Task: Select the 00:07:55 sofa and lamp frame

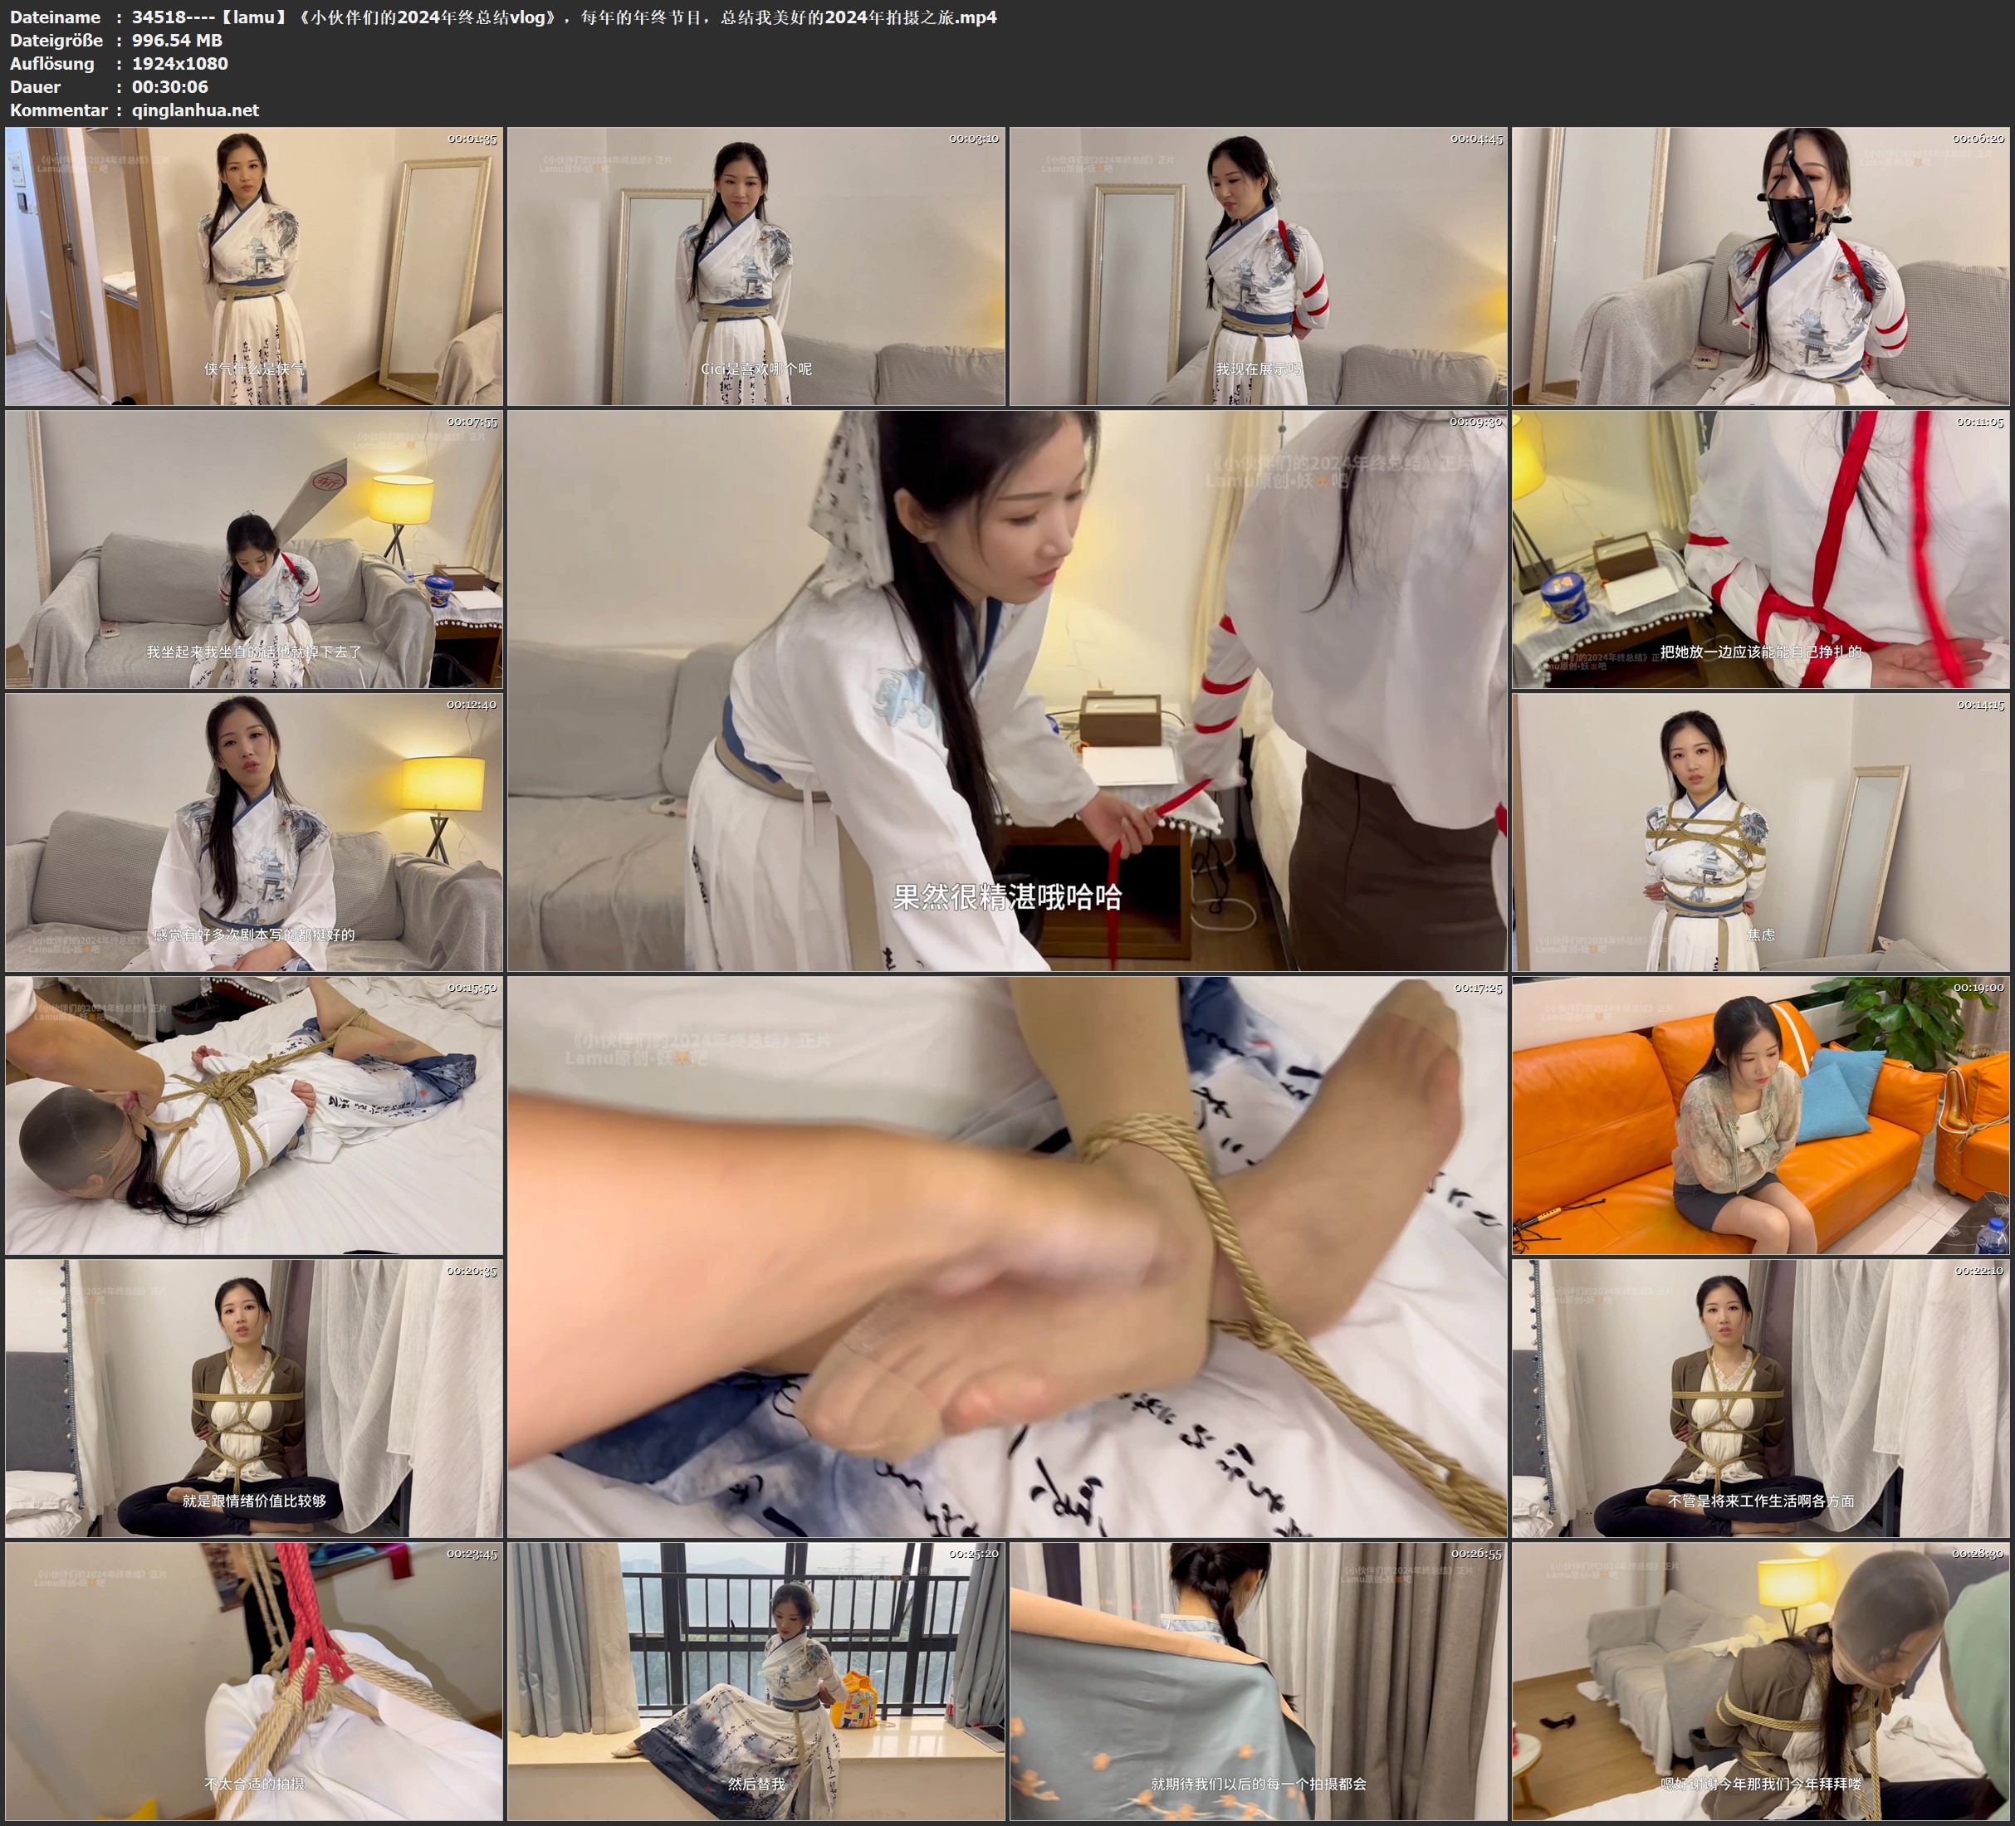Action: 254,549
